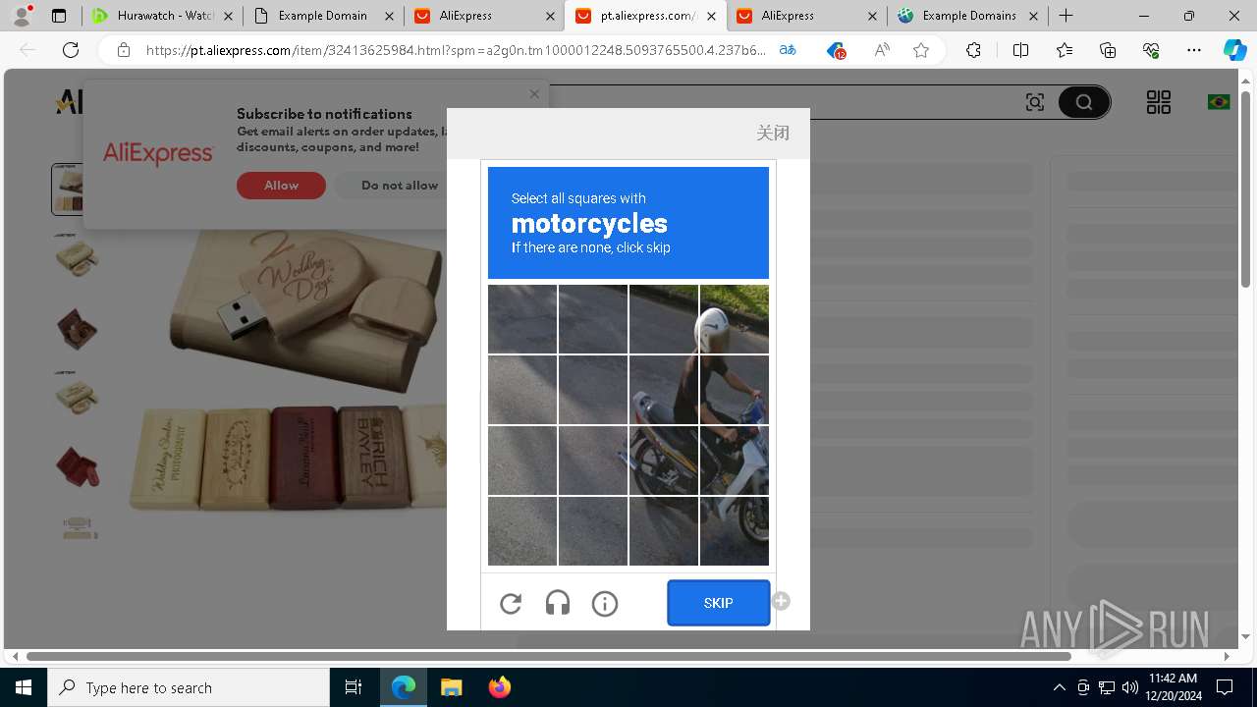Open Firefox taskbar icon
This screenshot has height=707, width=1257.
pos(499,687)
